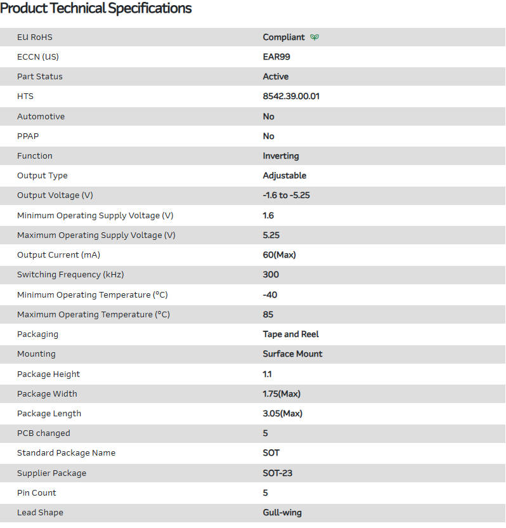Viewport: 506px width, 528px height.
Task: Select the PPAP row label
Action: [x=29, y=136]
